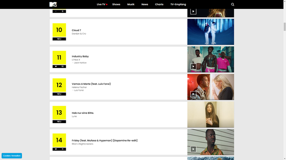
Task: Play the Friday Dopamine Re-edit video
Action: click(x=193, y=149)
